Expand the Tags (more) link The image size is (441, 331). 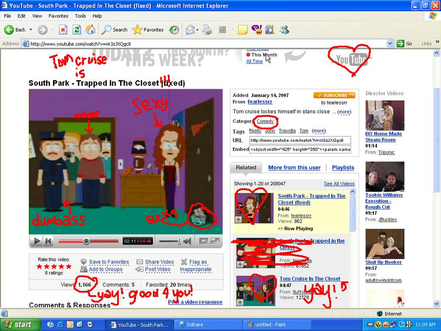pyautogui.click(x=318, y=131)
